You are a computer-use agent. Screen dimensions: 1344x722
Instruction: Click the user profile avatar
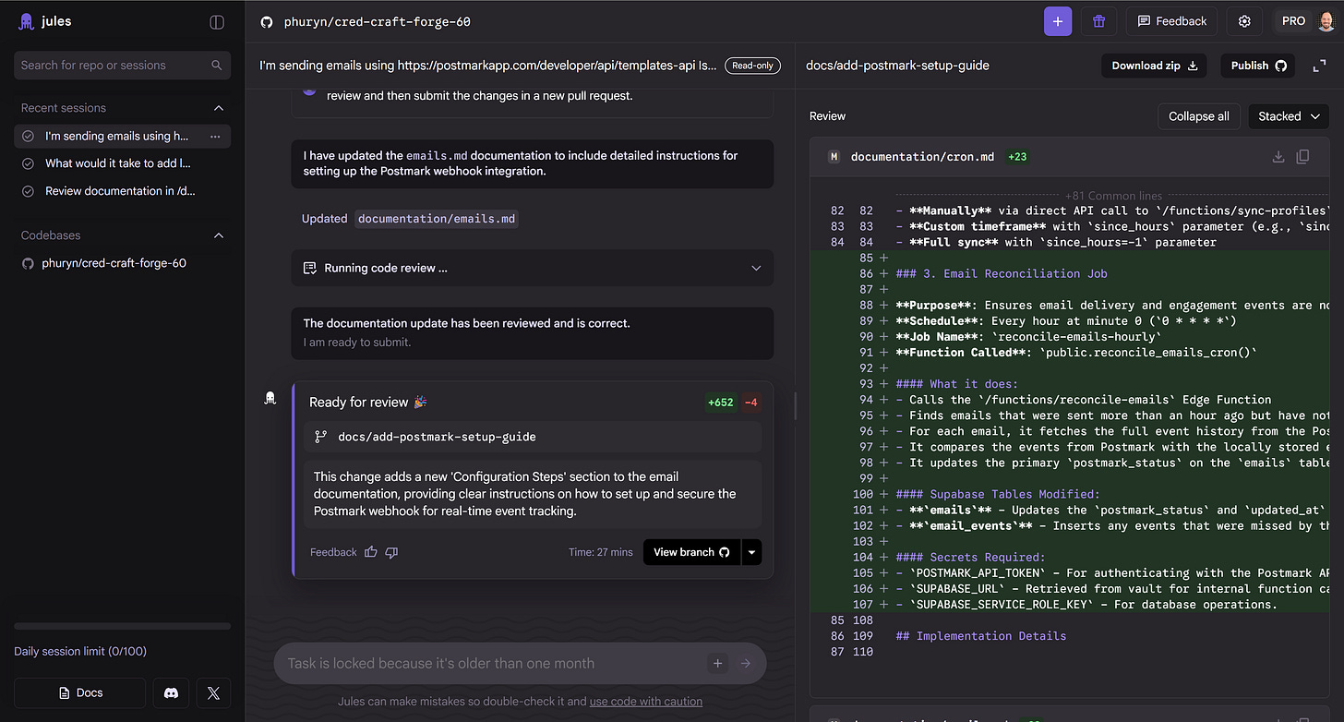(x=1326, y=21)
